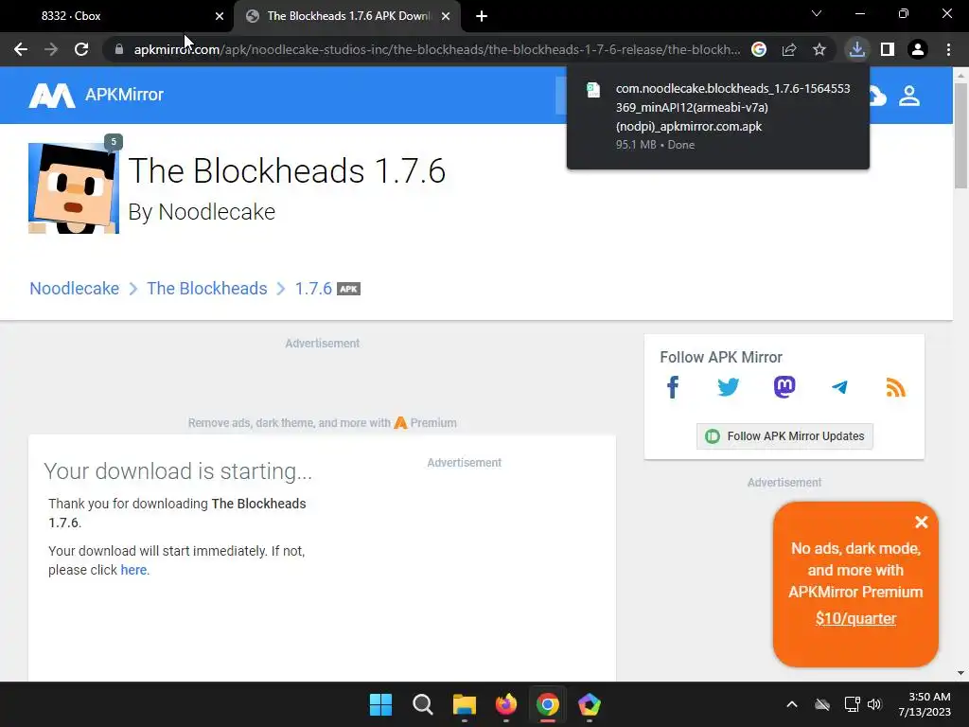The height and width of the screenshot is (727, 969).
Task: Select The Blockheads 1.7.6 APK tab
Action: pos(347,16)
